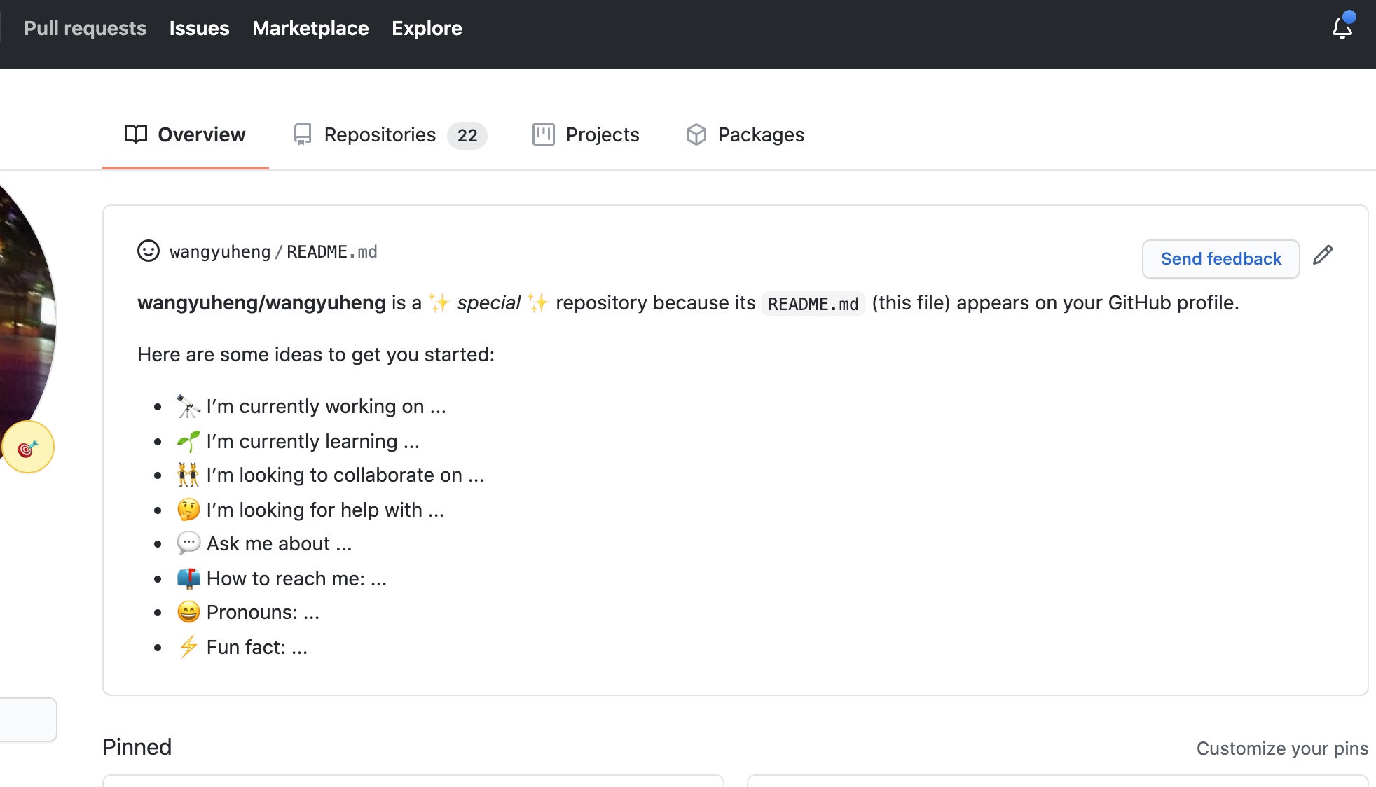Open the Projects tab
The image size is (1376, 787).
[x=602, y=134]
